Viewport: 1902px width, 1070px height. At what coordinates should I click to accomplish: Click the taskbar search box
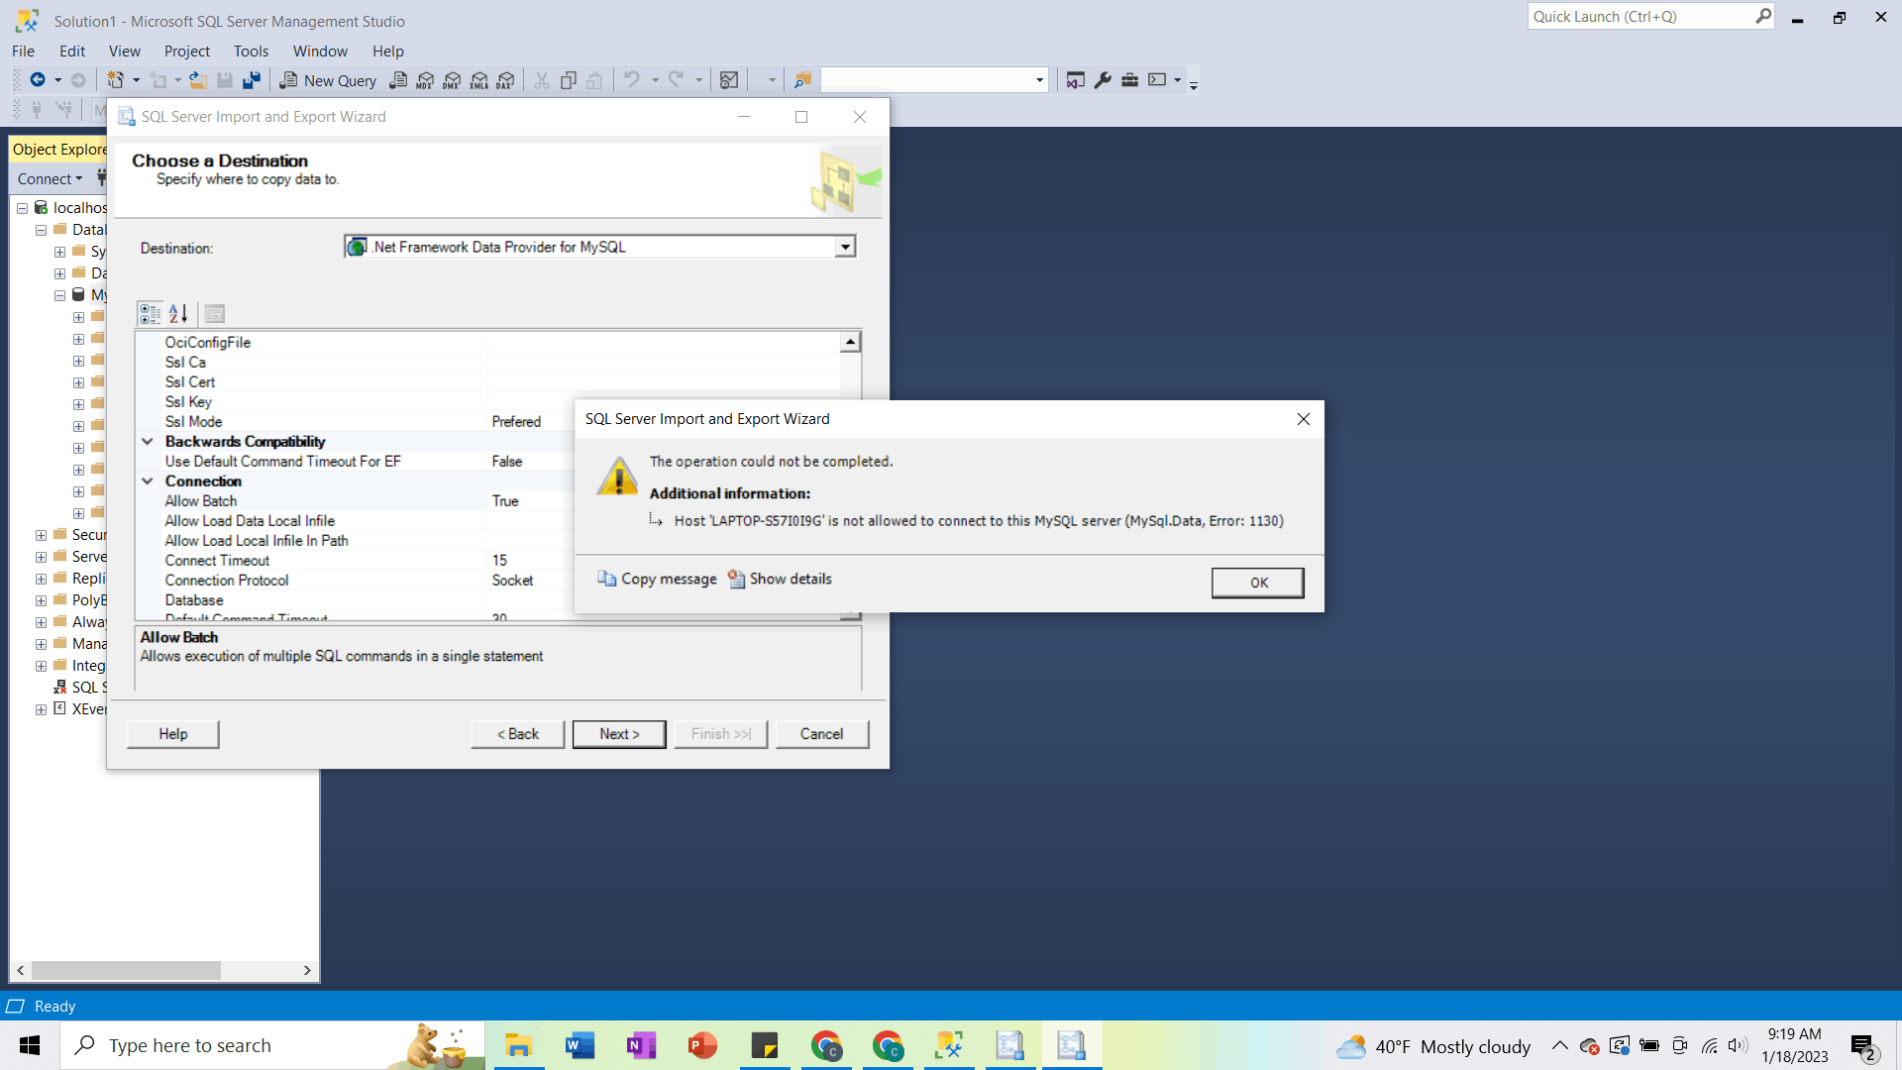point(272,1045)
